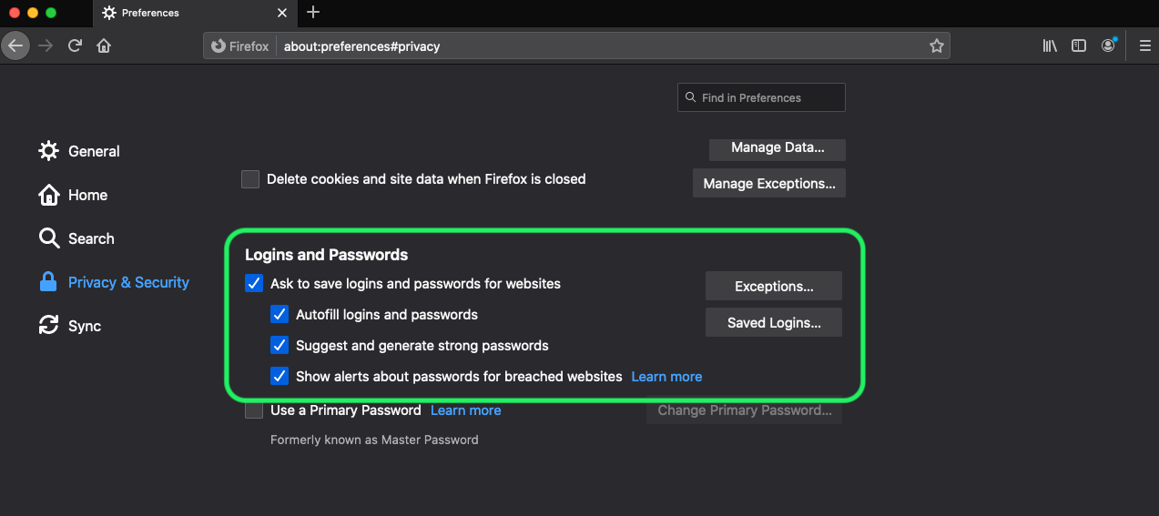Toggle Suggest and generate strong passwords
Image resolution: width=1159 pixels, height=516 pixels.
(x=280, y=346)
